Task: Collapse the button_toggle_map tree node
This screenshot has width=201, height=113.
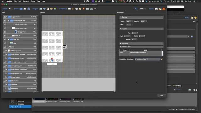Action: pyautogui.click(x=9, y=20)
